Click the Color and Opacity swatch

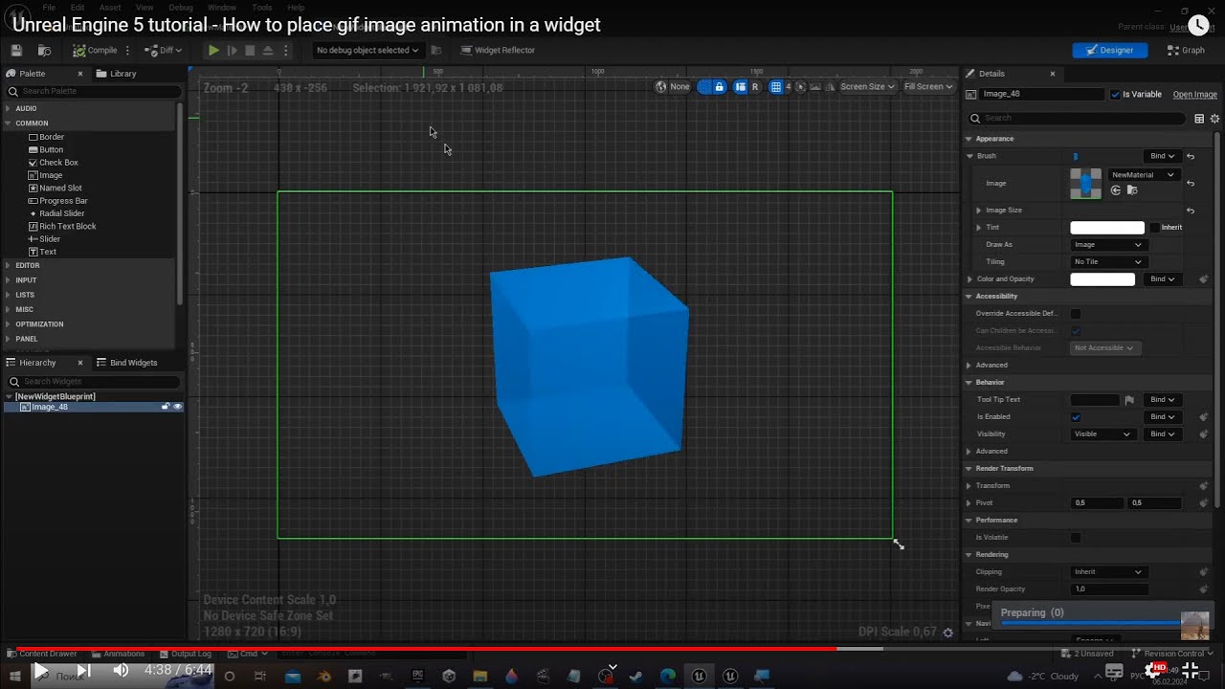tap(1102, 279)
